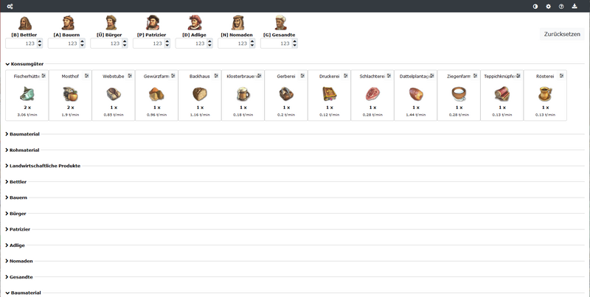Screen dimensions: 590x297
Task: Click the '1,9 t/min' Mosthof rate
Action: pos(70,115)
